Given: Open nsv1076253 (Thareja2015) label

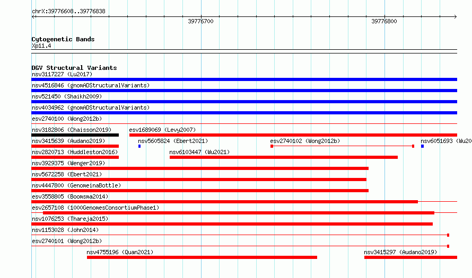Looking at the screenshot, I should click(70, 219).
